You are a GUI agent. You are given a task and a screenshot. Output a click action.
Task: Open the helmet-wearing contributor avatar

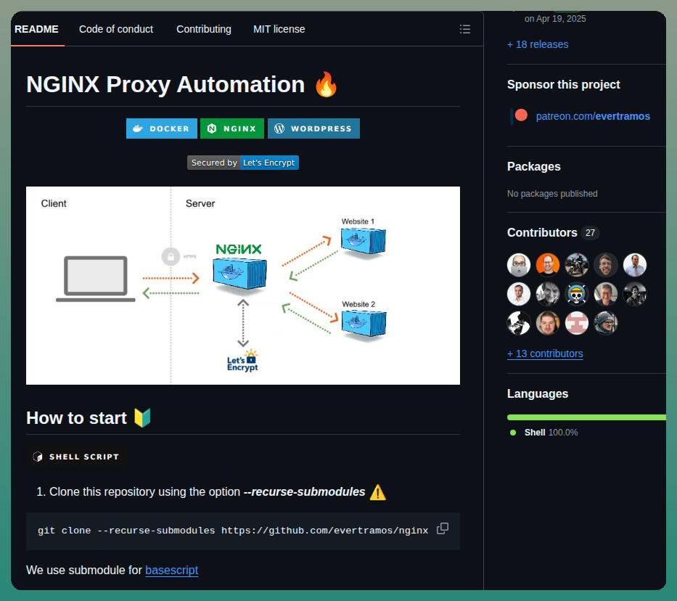coord(606,323)
